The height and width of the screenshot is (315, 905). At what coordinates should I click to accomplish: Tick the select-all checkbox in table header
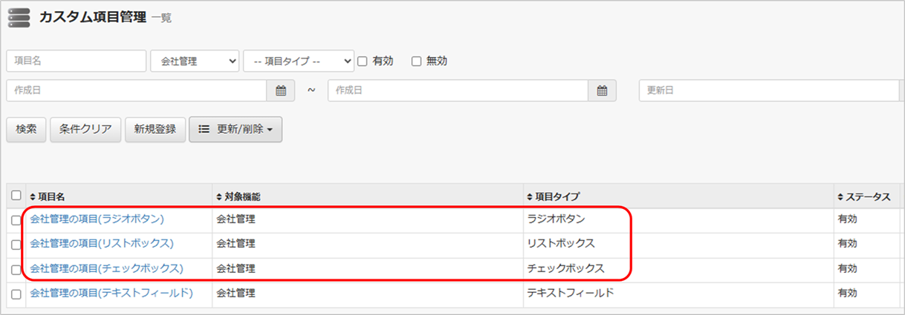(16, 196)
